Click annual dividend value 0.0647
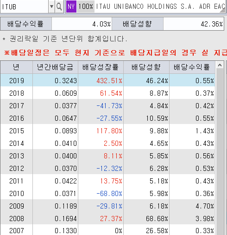 pos(66,118)
